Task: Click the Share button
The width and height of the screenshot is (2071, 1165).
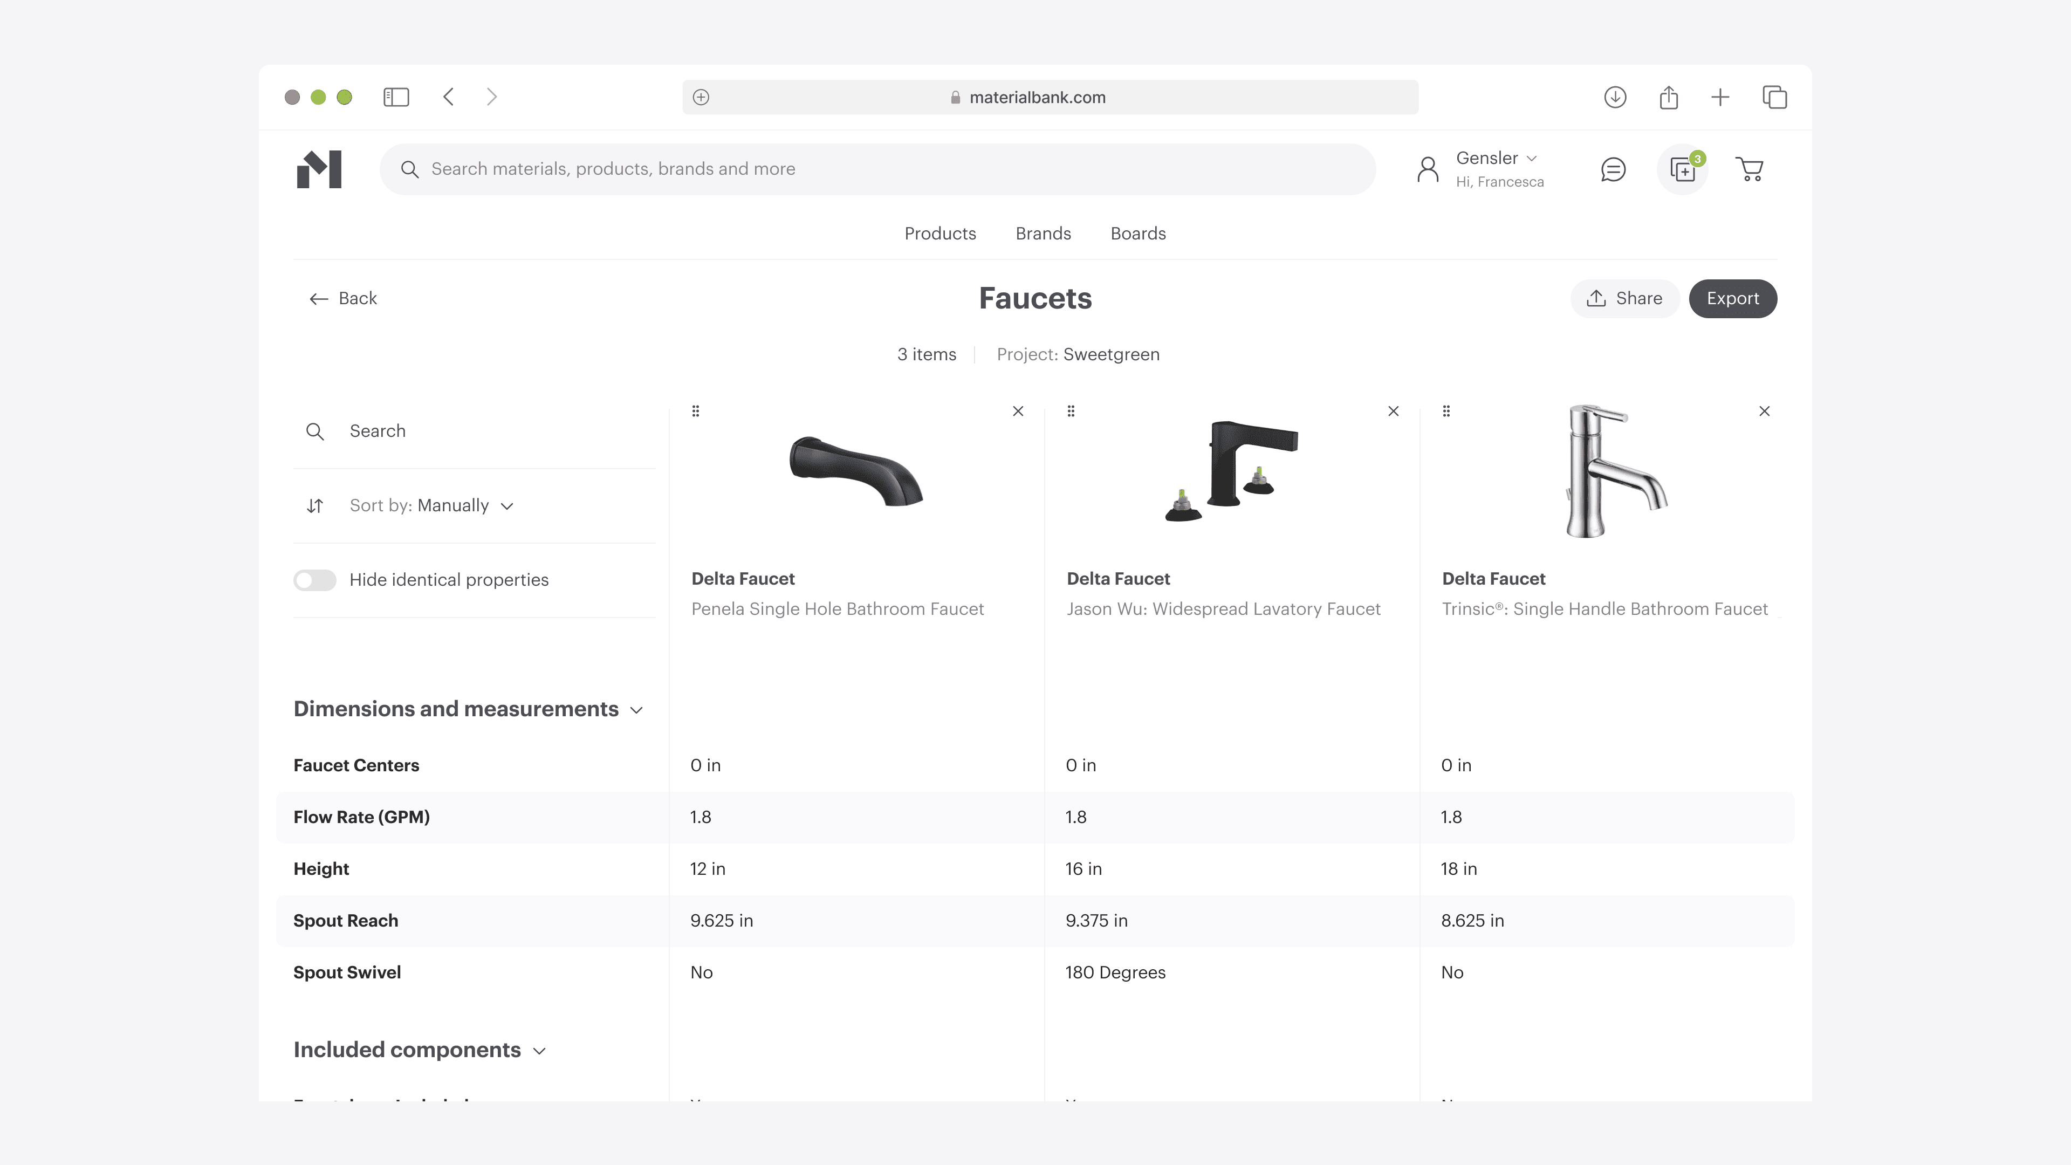Action: (x=1624, y=298)
